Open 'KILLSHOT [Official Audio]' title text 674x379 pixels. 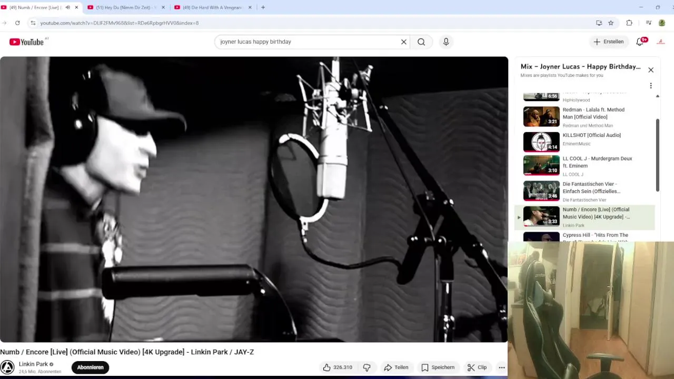[592, 135]
